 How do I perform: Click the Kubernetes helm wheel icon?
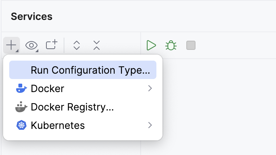21,125
